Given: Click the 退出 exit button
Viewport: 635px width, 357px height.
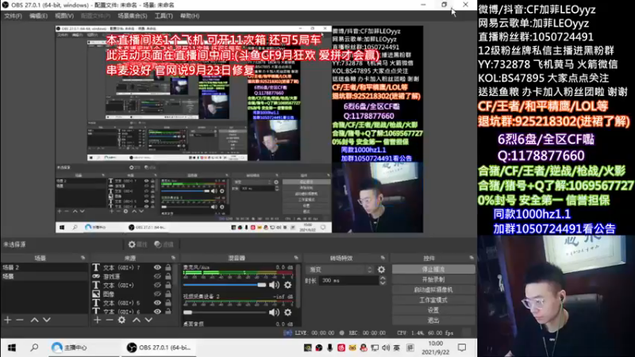Looking at the screenshot, I should click(x=433, y=321).
